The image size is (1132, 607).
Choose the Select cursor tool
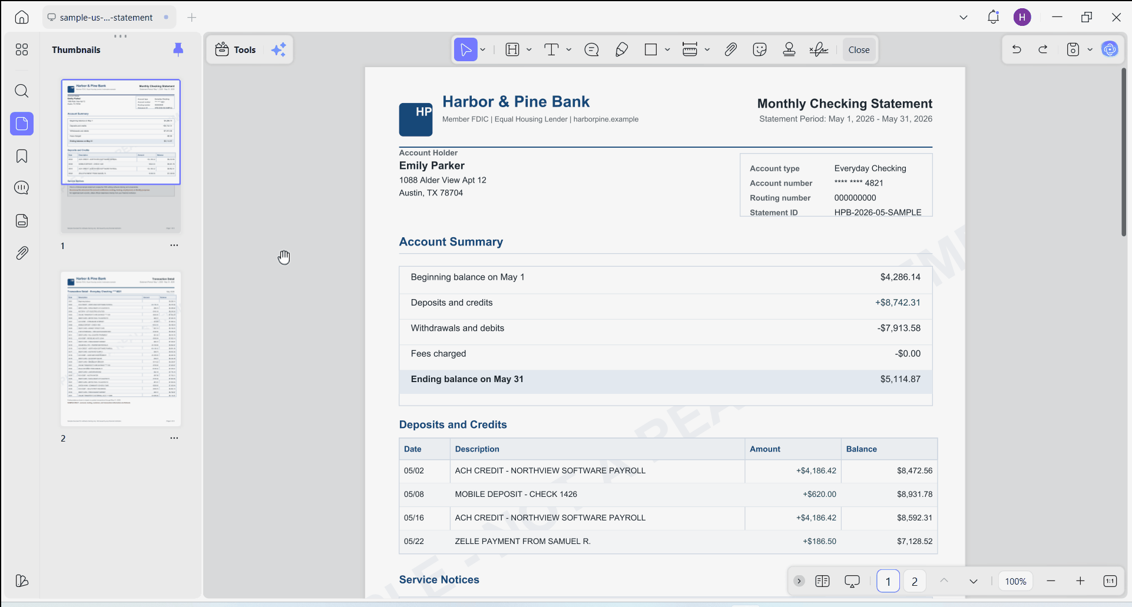[x=465, y=49]
